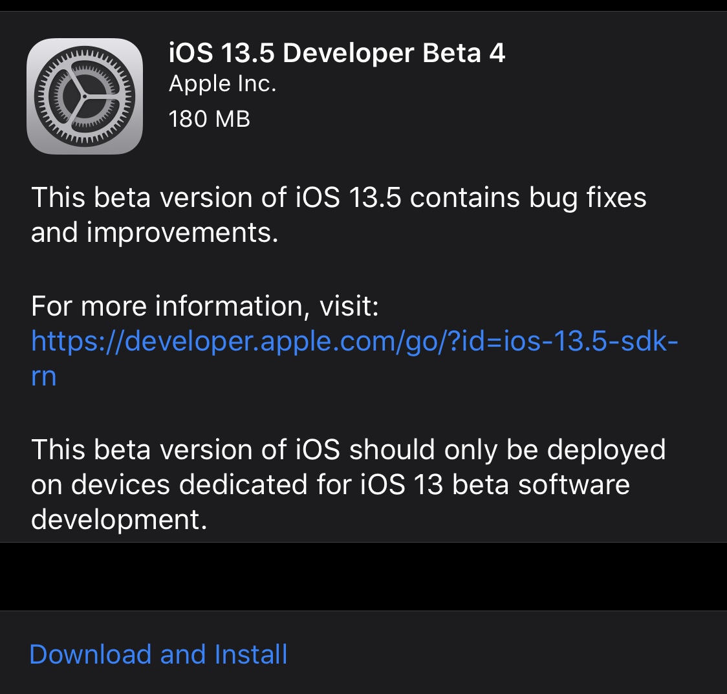Open the developer.apple.com release notes link
Screen dimensions: 727x694
pos(354,341)
